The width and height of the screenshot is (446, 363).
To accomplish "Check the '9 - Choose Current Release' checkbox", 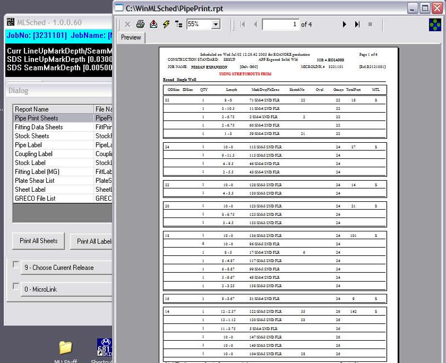I will (16, 265).
